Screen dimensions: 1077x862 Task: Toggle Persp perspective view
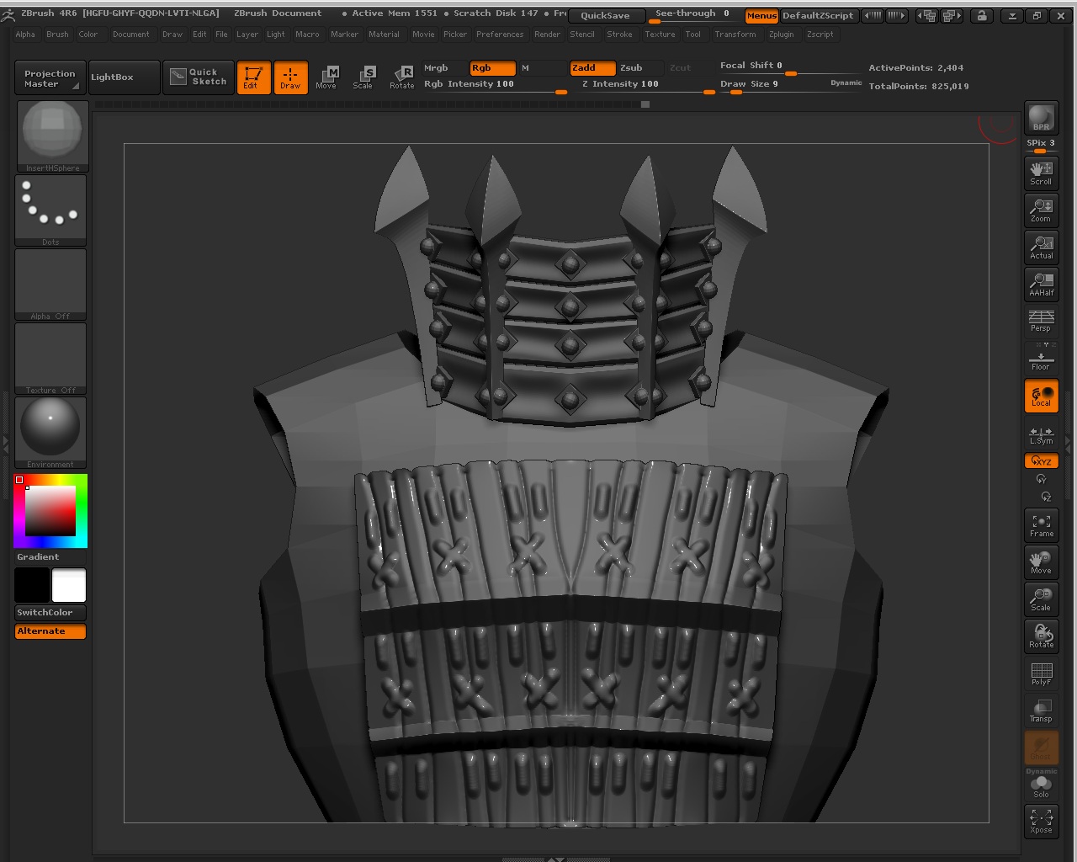[1041, 321]
